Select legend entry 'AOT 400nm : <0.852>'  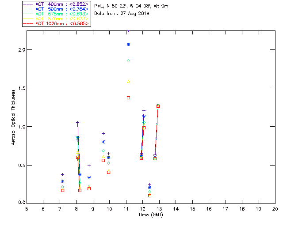pos(62,4)
